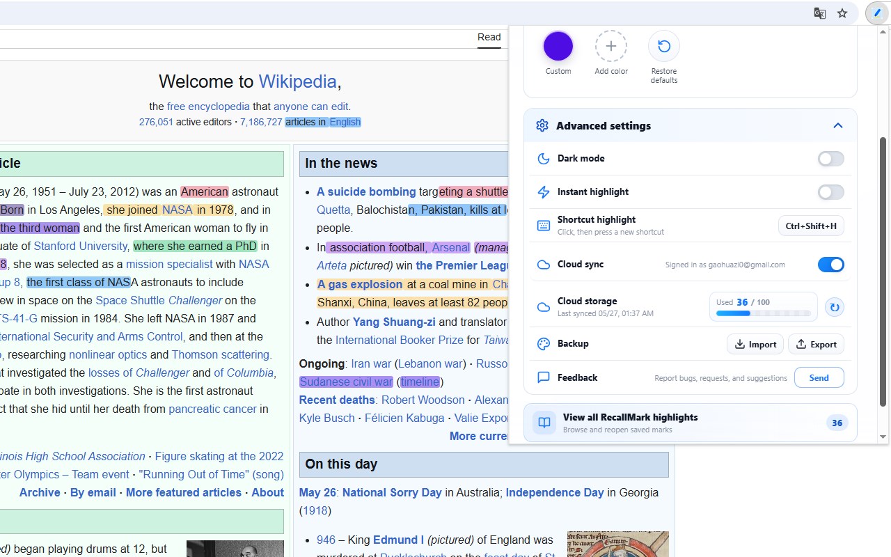Open More featured articles
The height and width of the screenshot is (557, 891).
coord(184,492)
